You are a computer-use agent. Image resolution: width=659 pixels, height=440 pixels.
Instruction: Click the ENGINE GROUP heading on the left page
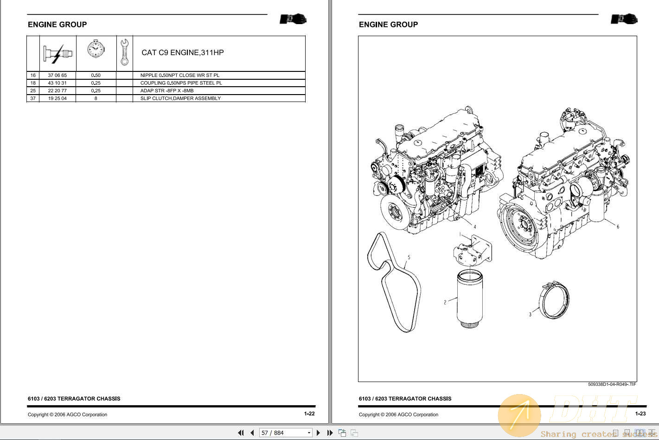(x=58, y=25)
